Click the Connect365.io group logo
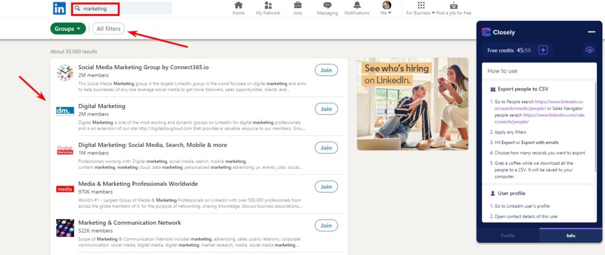605x255 pixels. [65, 73]
